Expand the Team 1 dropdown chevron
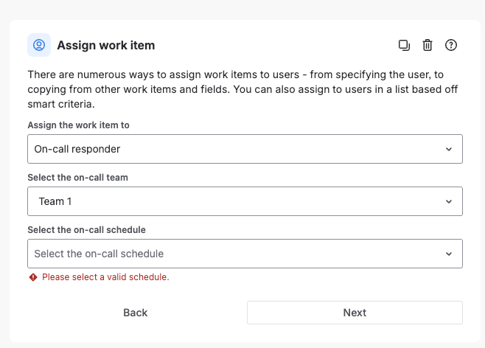This screenshot has height=348, width=485. [449, 201]
